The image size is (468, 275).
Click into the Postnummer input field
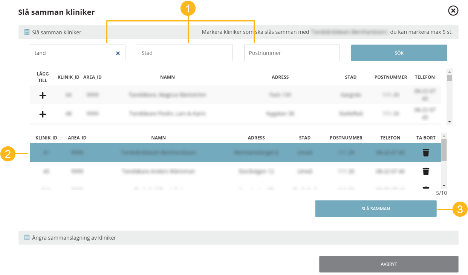coord(292,53)
